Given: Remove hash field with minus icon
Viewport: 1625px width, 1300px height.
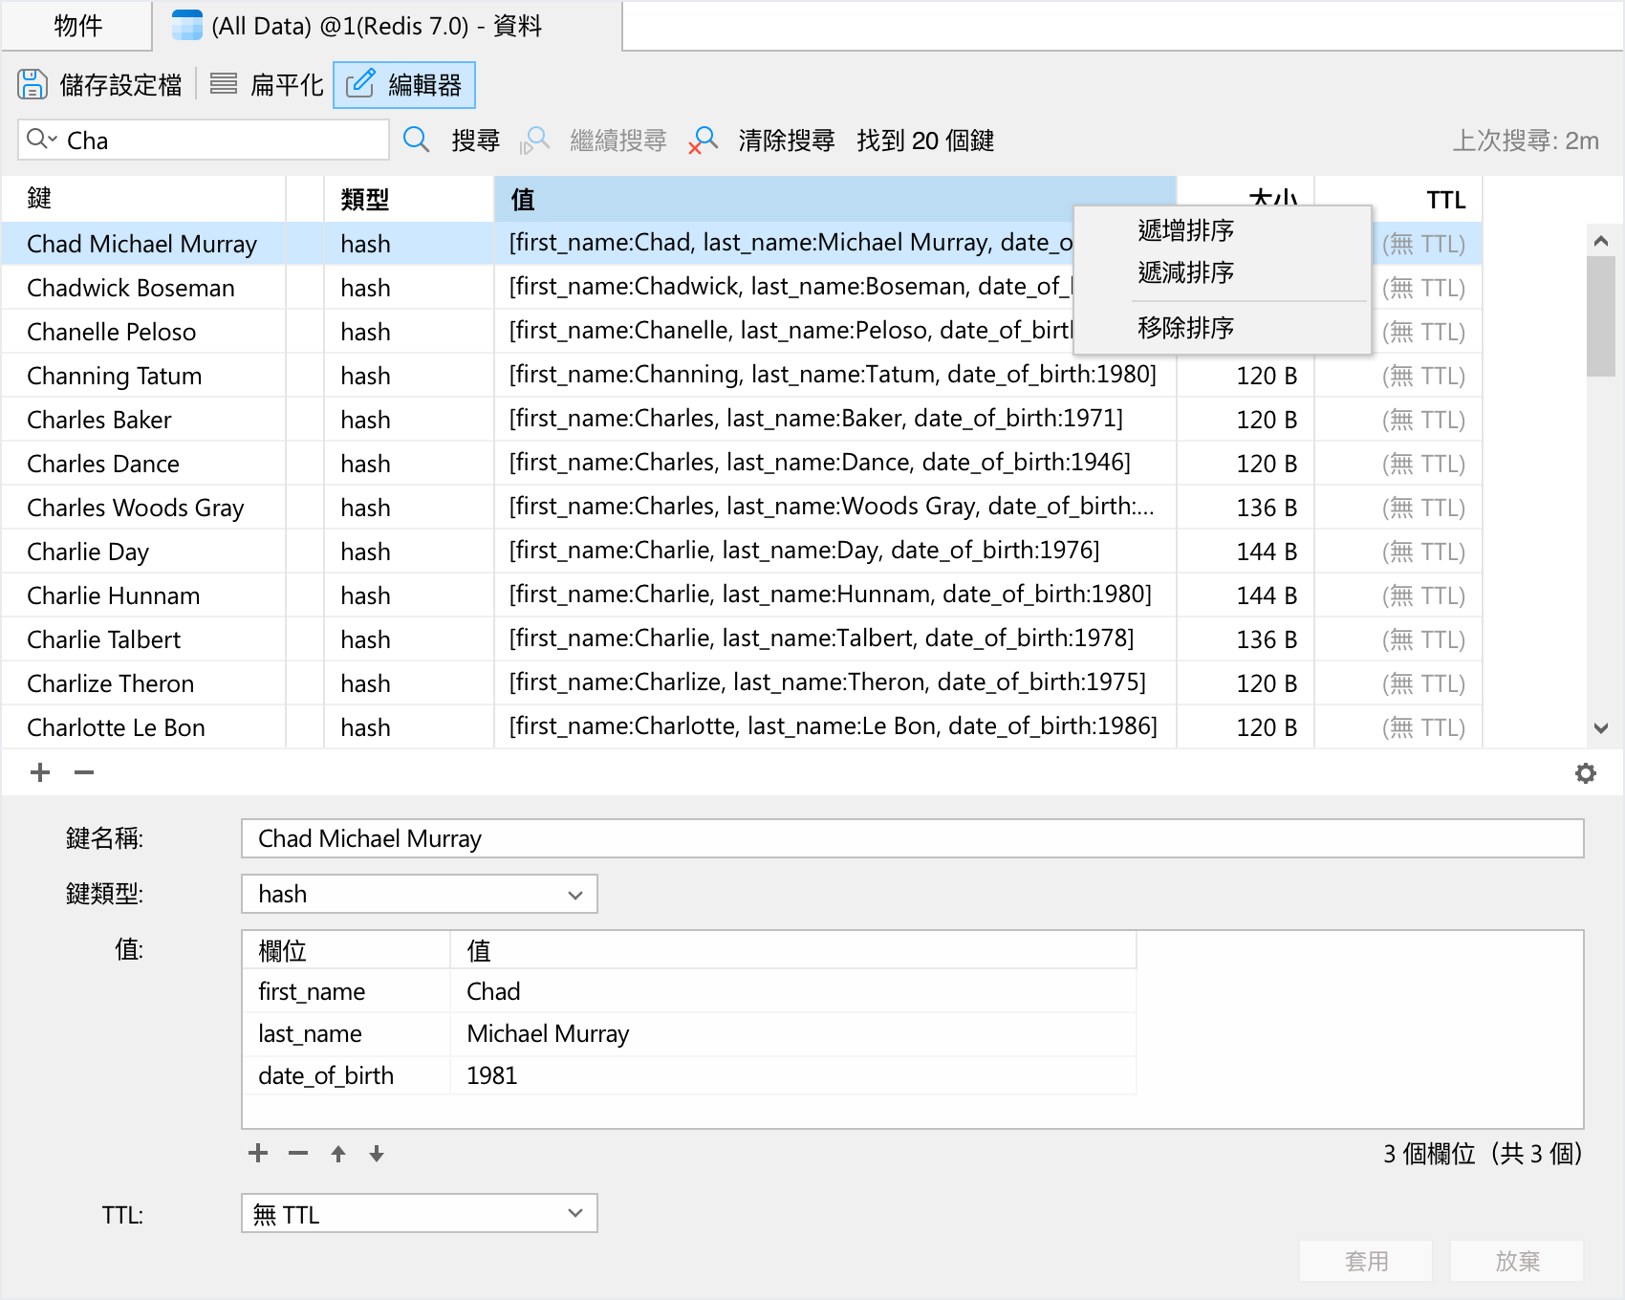Looking at the screenshot, I should click(x=298, y=1153).
